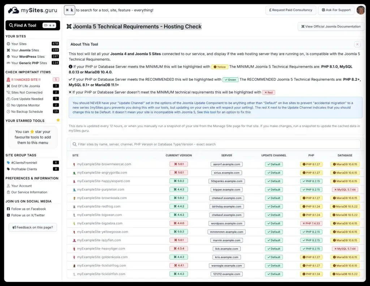Sort table by the PHP column header
The height and width of the screenshot is (286, 370).
311,155
